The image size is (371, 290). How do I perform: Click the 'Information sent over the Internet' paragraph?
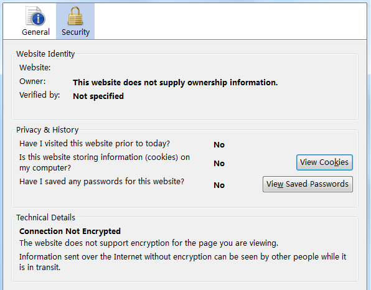pos(182,262)
